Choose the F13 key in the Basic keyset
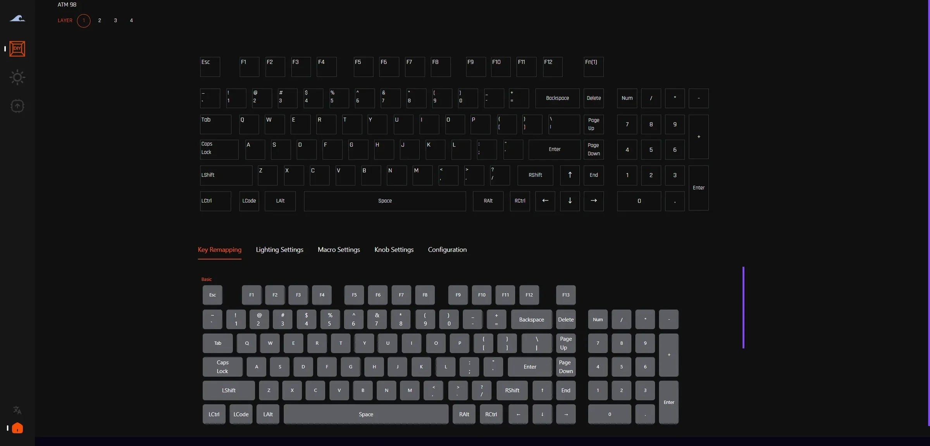The width and height of the screenshot is (930, 446). point(566,295)
